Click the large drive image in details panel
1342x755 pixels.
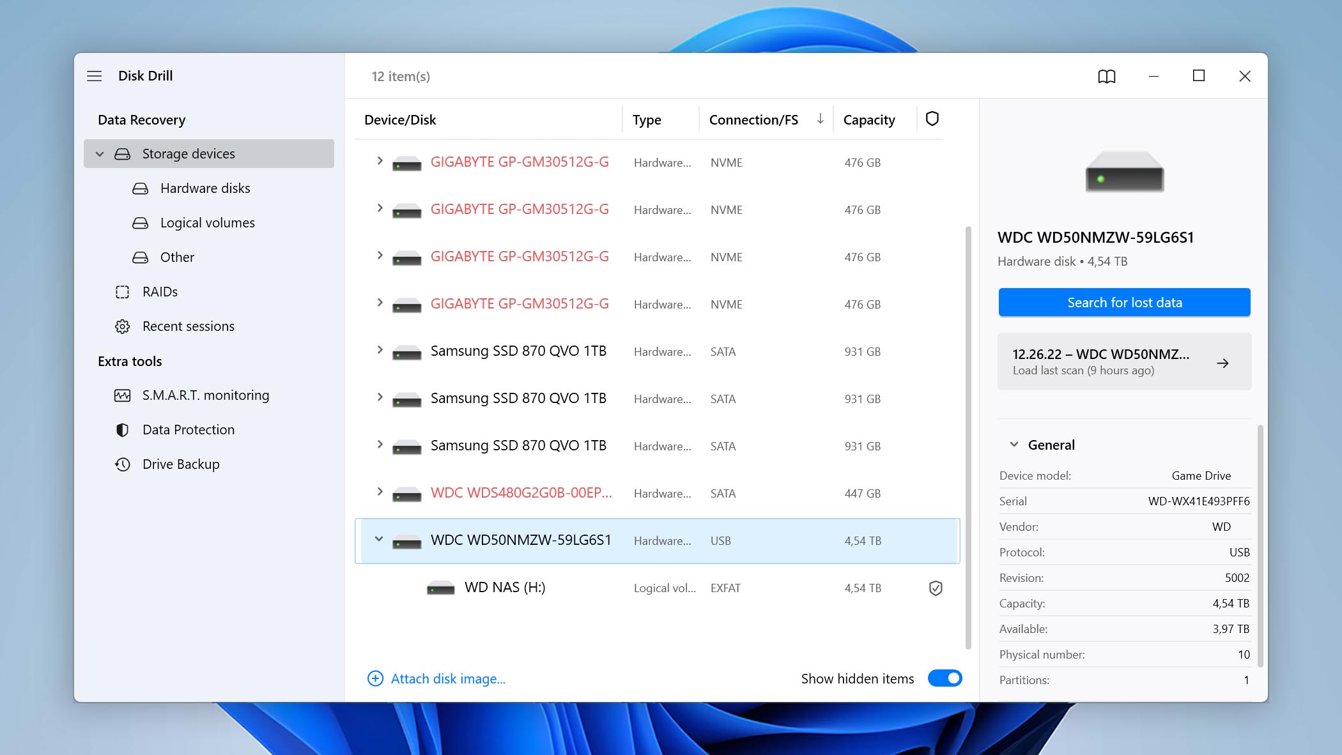click(1124, 172)
